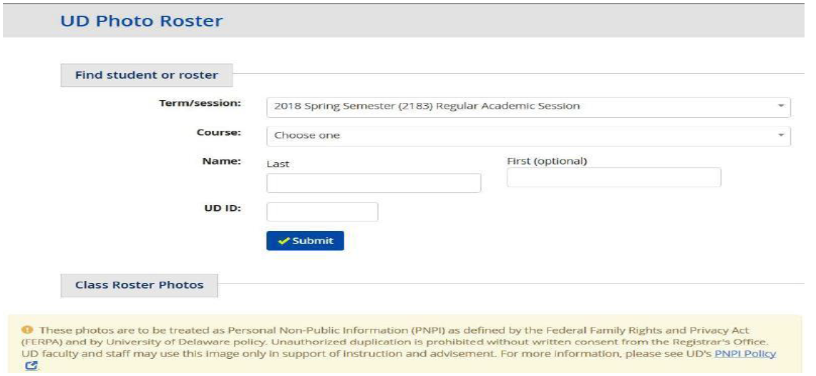Image resolution: width=816 pixels, height=376 pixels.
Task: Select the 2018 Spring Semester term field
Action: pyautogui.click(x=528, y=107)
